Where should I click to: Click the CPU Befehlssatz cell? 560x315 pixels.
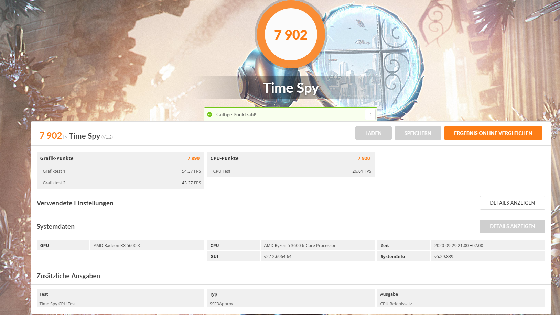[x=461, y=304]
